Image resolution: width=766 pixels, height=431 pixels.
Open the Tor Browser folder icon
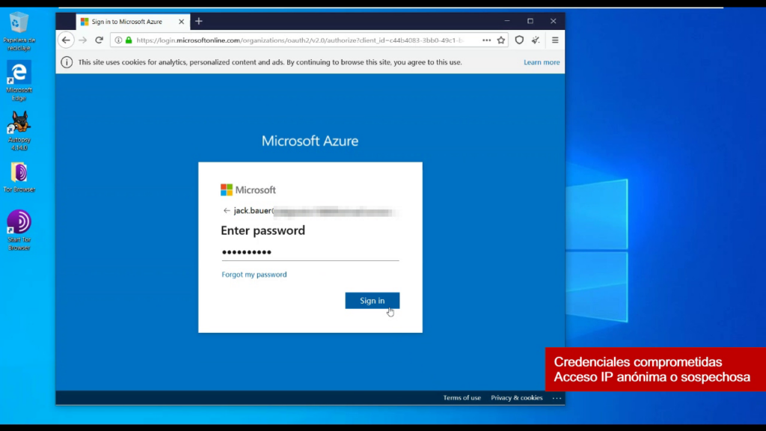(19, 177)
